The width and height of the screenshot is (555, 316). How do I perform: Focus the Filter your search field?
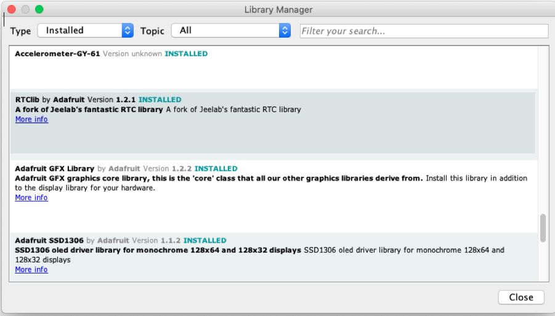pos(424,31)
